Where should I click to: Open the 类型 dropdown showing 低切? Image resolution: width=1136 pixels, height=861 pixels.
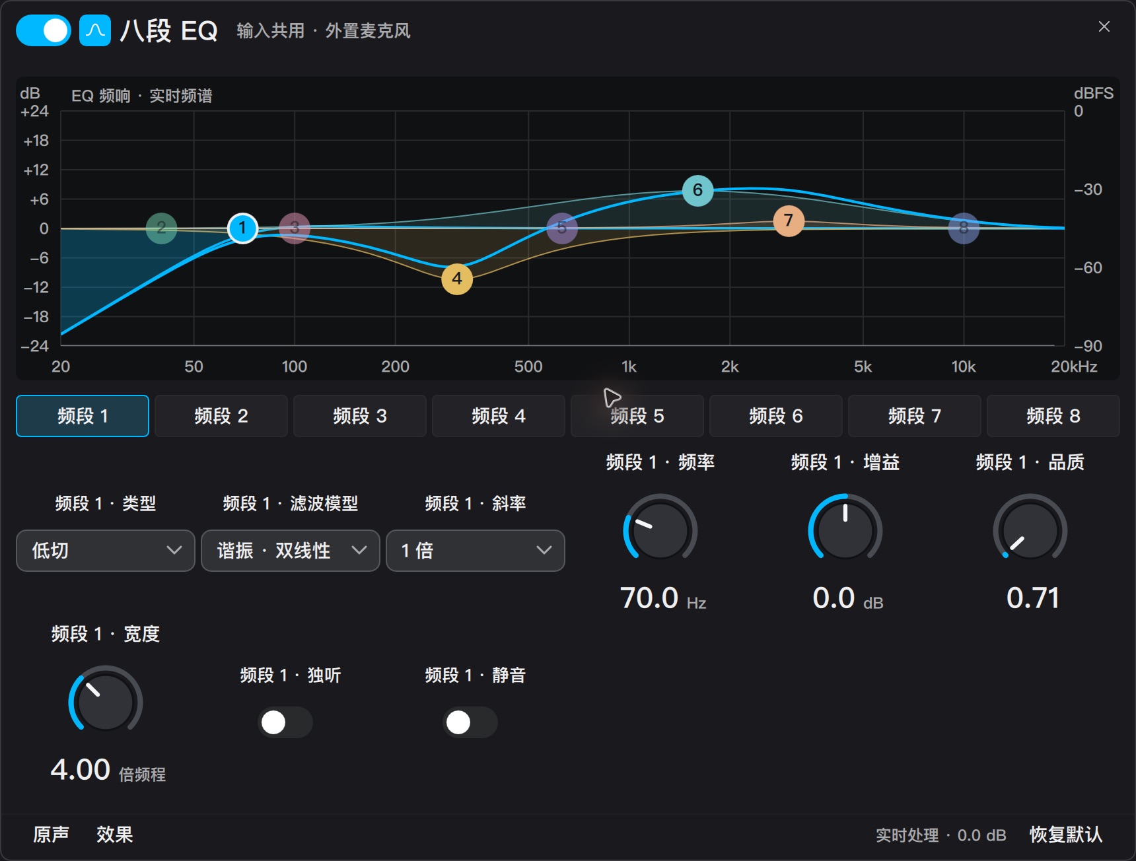click(106, 551)
